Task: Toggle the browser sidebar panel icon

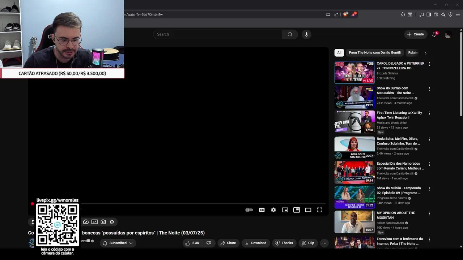Action: (x=429, y=14)
